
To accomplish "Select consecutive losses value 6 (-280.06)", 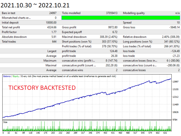I will click(173, 61).
